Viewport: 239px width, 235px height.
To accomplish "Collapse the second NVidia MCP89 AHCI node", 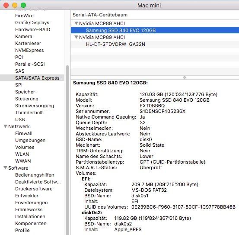I will (76, 37).
